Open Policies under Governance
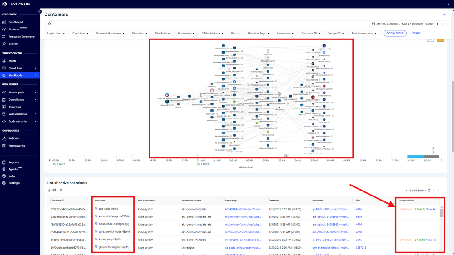This screenshot has width=454, height=255. point(13,138)
